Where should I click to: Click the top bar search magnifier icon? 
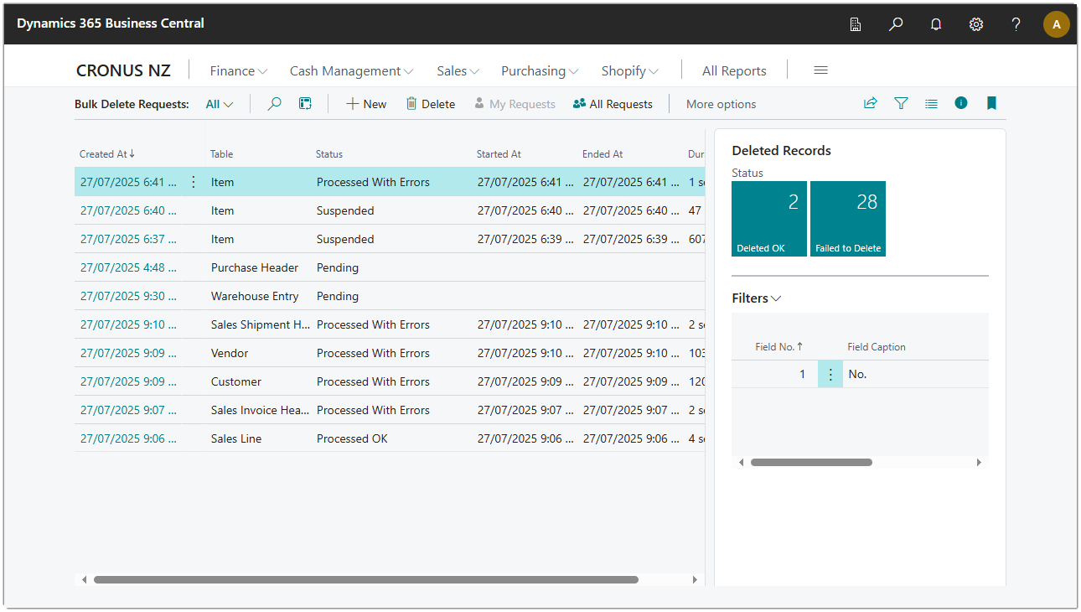[x=896, y=24]
